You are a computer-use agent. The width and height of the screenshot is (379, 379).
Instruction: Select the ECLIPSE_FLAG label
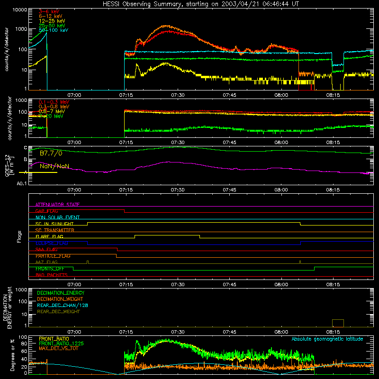click(52, 243)
